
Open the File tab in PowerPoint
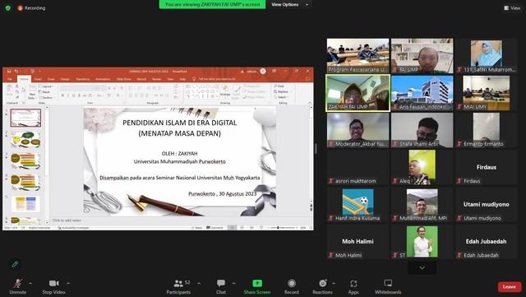coord(10,79)
